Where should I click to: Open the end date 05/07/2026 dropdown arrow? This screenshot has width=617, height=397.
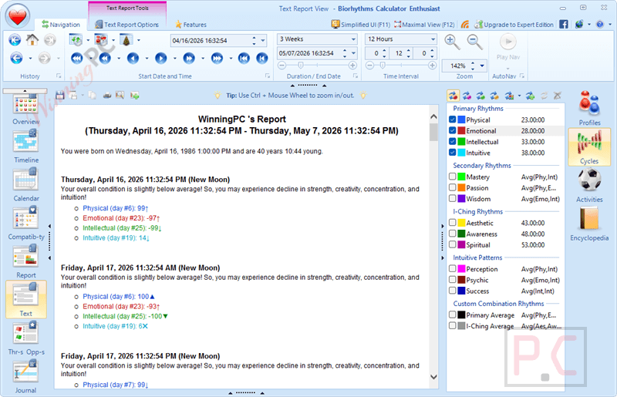353,52
